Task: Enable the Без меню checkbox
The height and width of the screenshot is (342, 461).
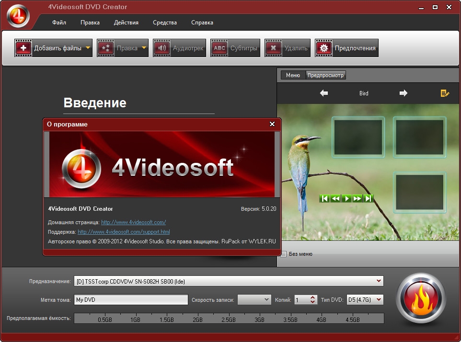Action: [x=283, y=254]
